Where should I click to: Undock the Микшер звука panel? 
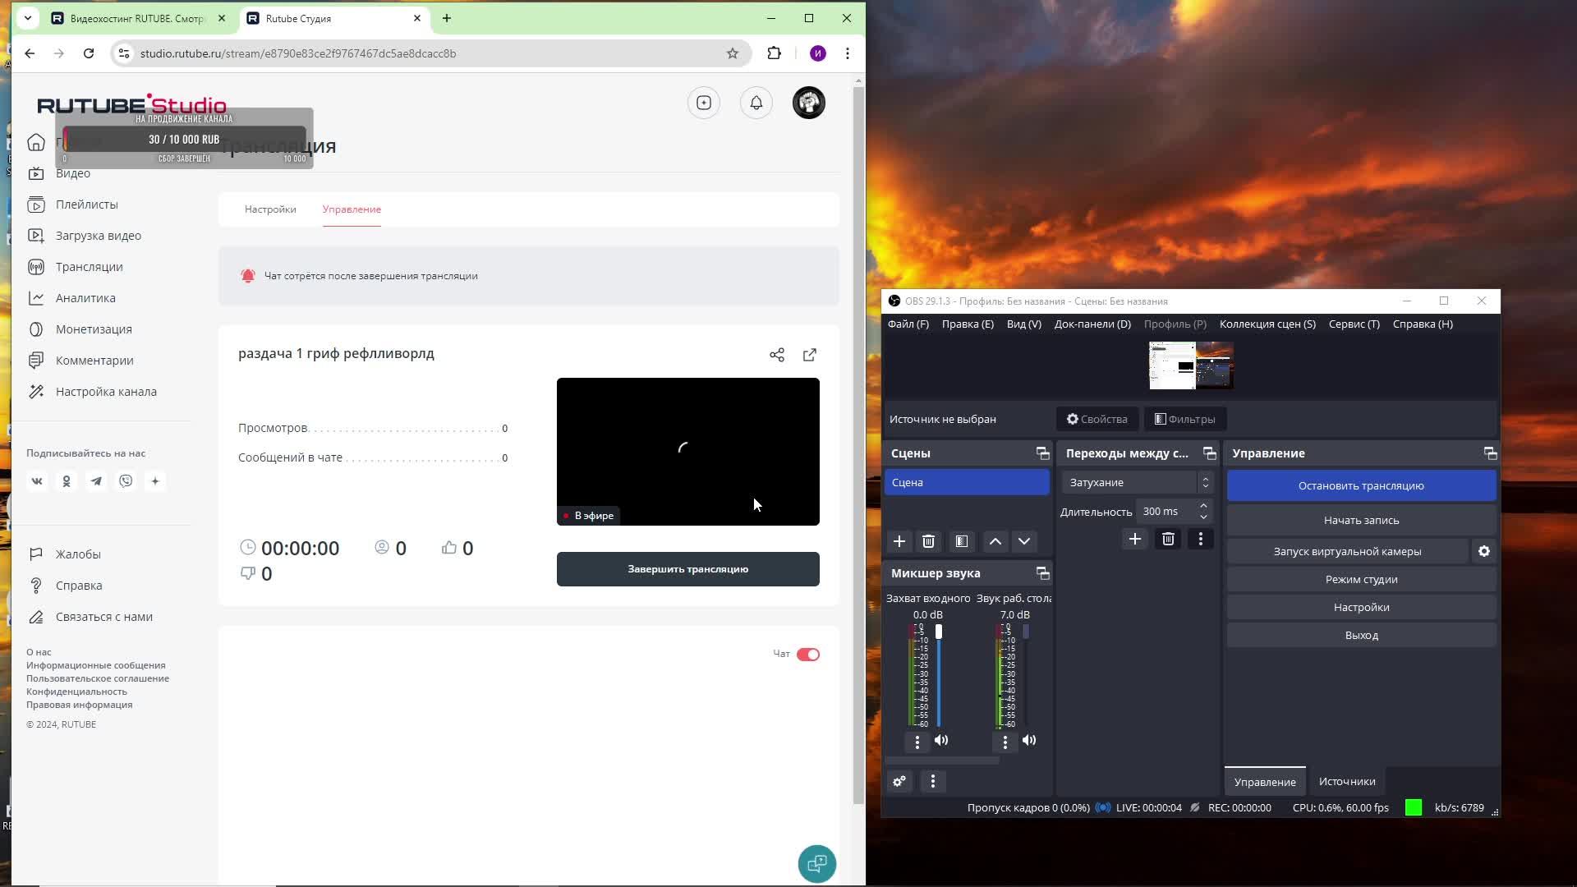pyautogui.click(x=1042, y=573)
